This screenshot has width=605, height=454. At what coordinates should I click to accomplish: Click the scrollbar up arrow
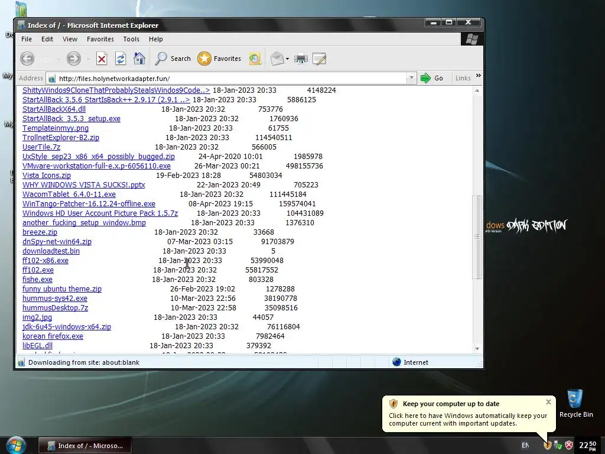tap(477, 90)
